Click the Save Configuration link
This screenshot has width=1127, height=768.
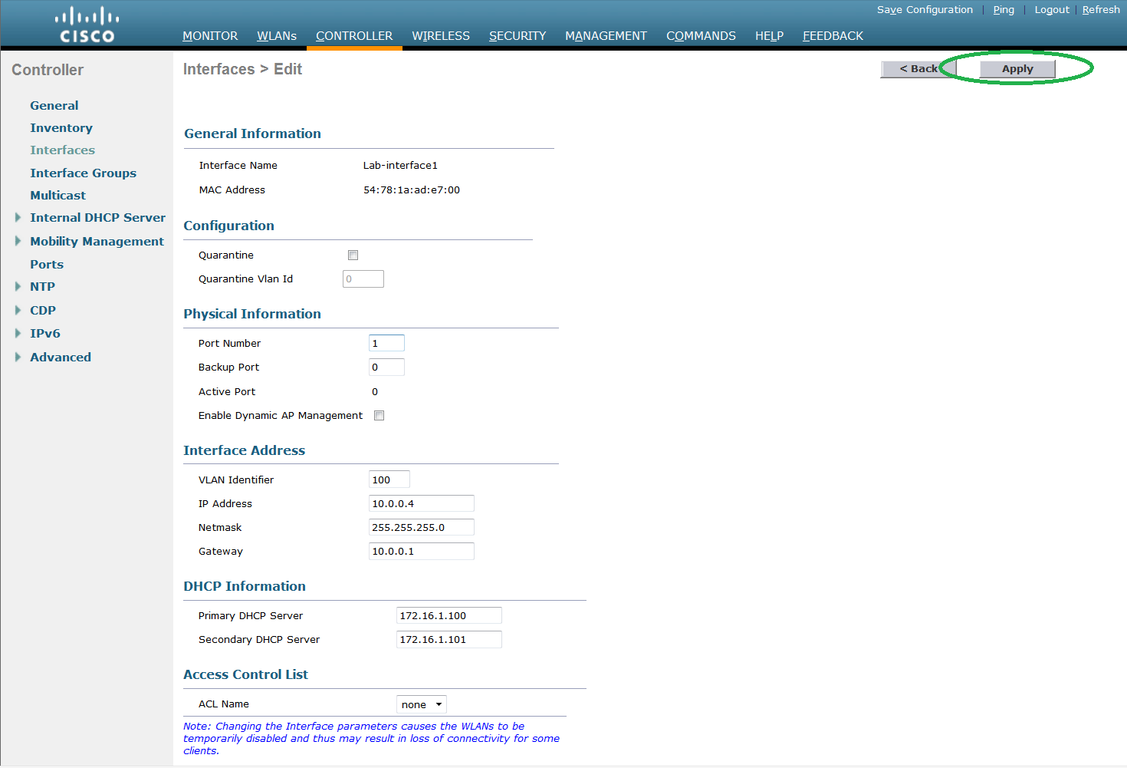pyautogui.click(x=925, y=9)
